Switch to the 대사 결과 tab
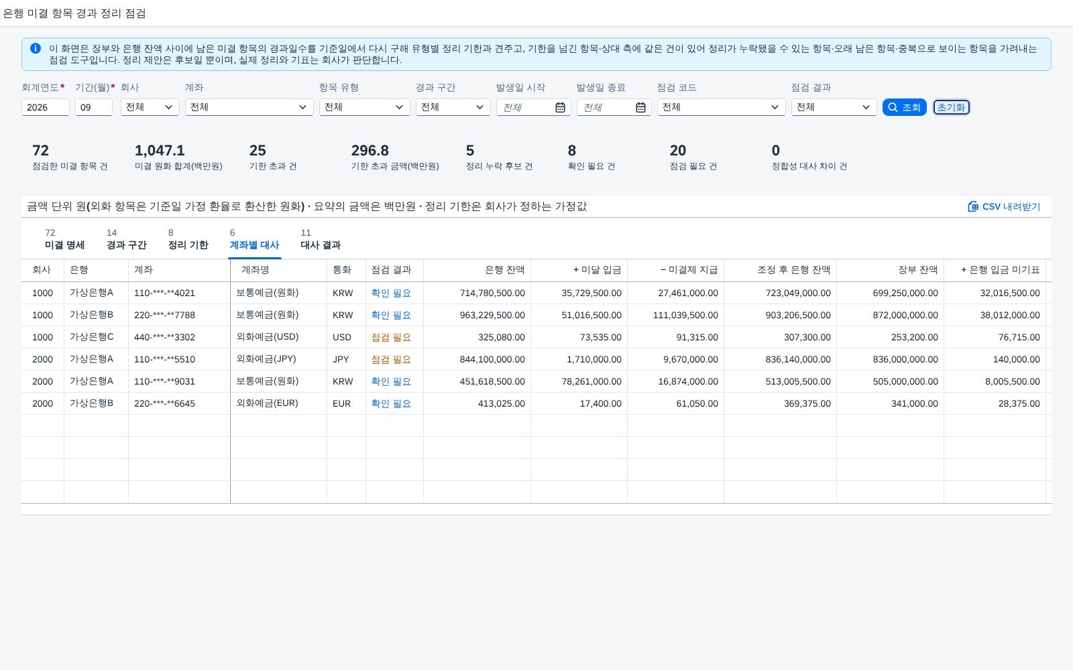This screenshot has width=1073, height=670. (321, 240)
